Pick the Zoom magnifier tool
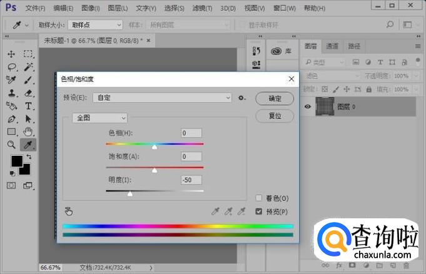 12,145
